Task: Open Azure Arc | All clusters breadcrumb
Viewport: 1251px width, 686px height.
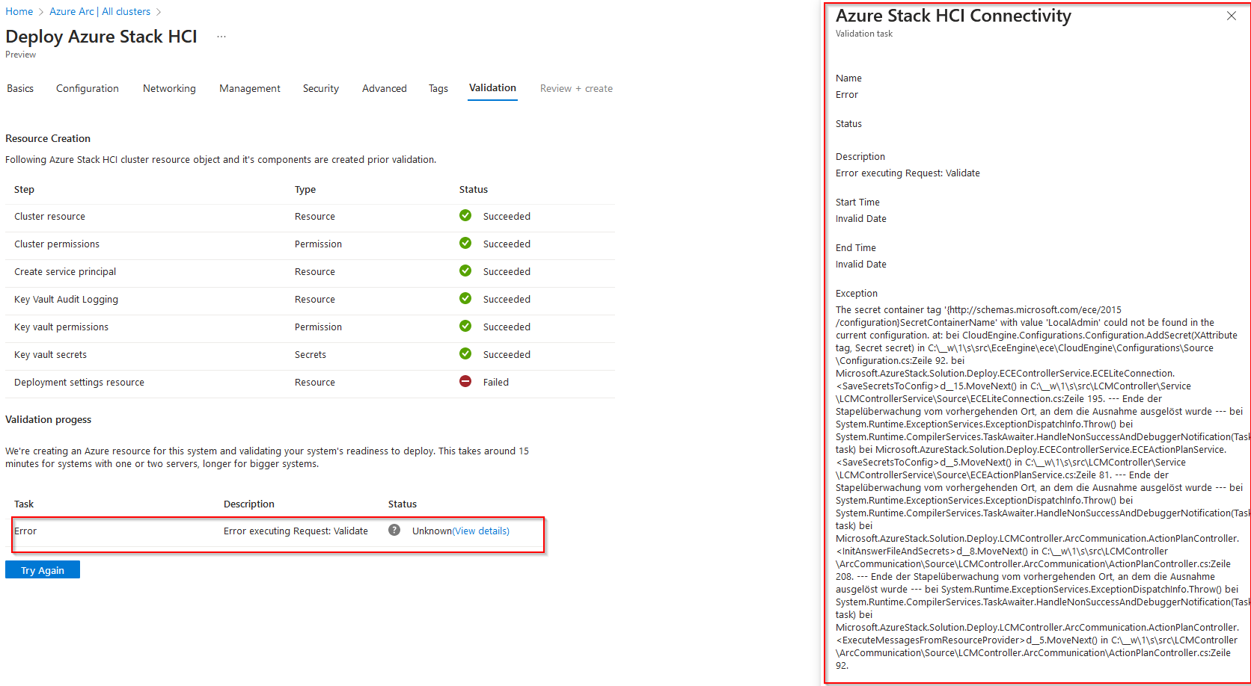Action: (x=100, y=11)
